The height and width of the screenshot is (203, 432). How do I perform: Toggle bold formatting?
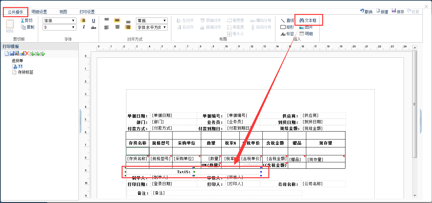pyautogui.click(x=83, y=21)
